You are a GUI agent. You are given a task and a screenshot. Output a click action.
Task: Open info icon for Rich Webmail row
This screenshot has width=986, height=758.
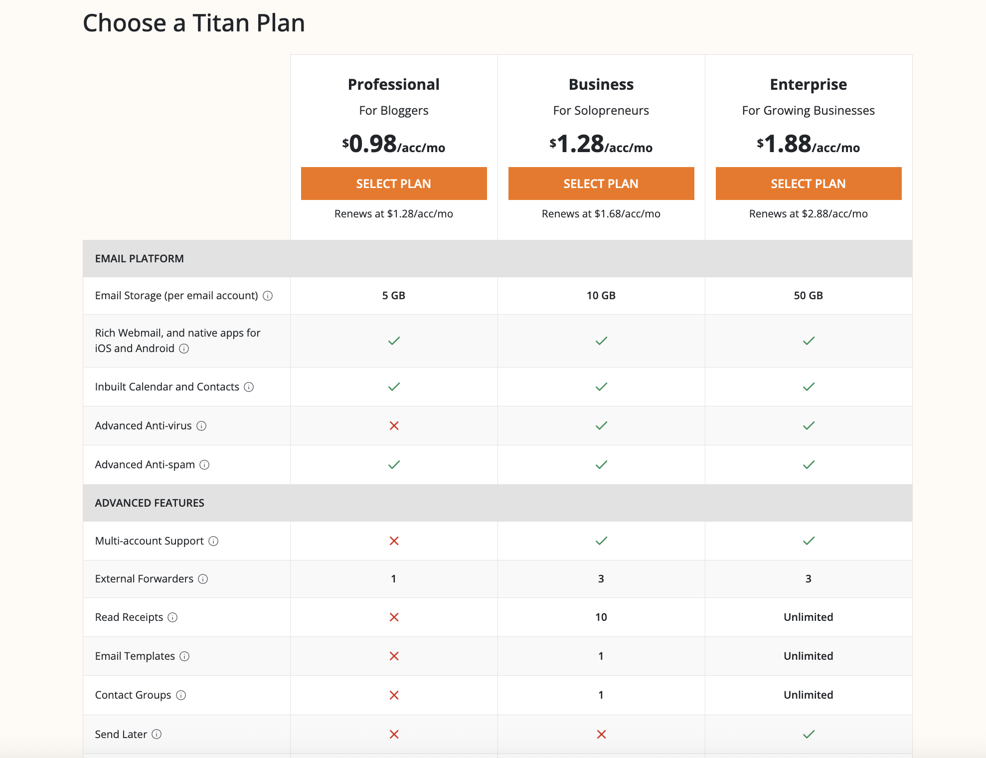click(184, 349)
